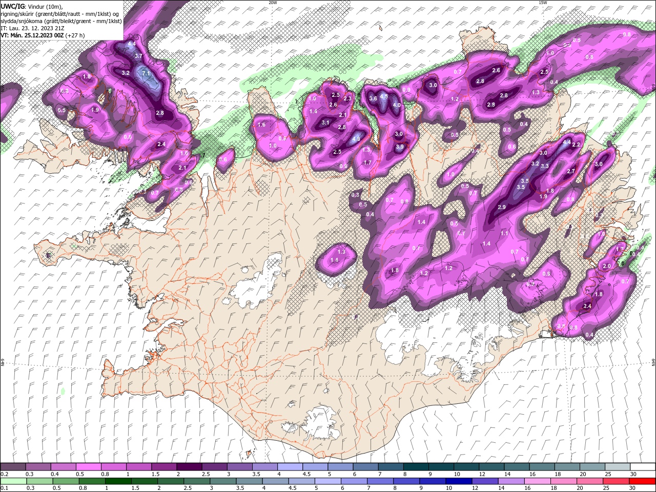
Task: Click the 0.2 swatch in the upper purple scale
Action: click(x=13, y=466)
